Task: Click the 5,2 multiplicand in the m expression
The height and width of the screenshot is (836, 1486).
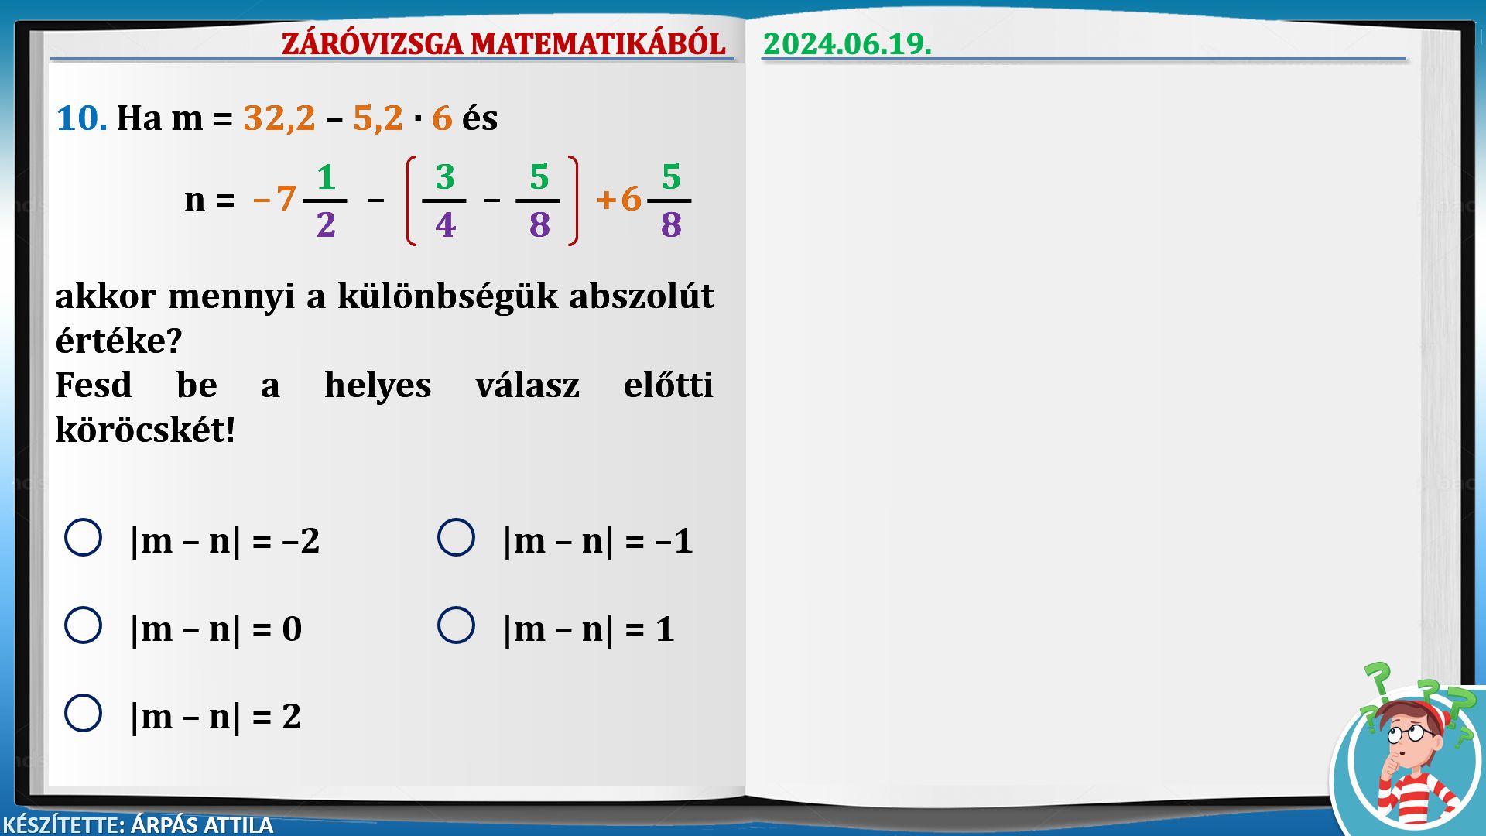Action: 378,118
